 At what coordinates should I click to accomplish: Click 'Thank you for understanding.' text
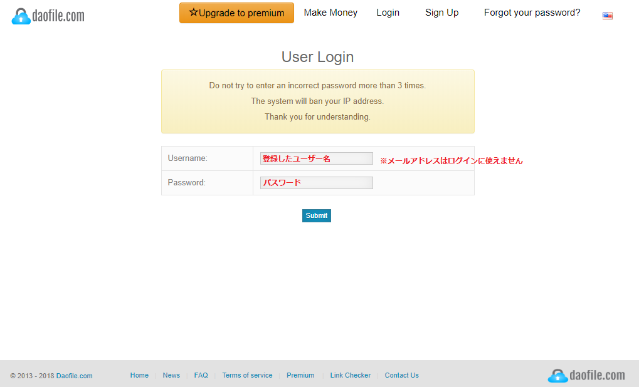click(x=317, y=117)
